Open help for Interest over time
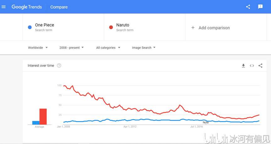 (59, 66)
